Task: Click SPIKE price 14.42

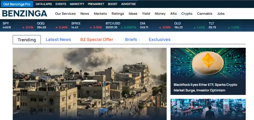Action: click(x=75, y=27)
